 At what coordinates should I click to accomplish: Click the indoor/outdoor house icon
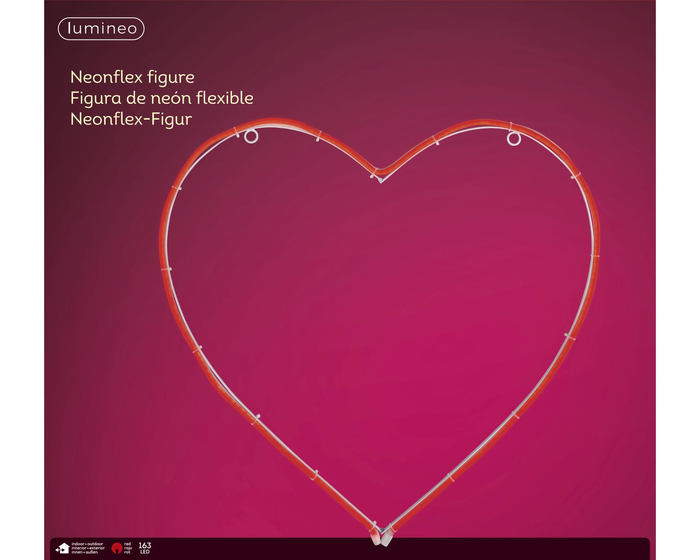63,548
